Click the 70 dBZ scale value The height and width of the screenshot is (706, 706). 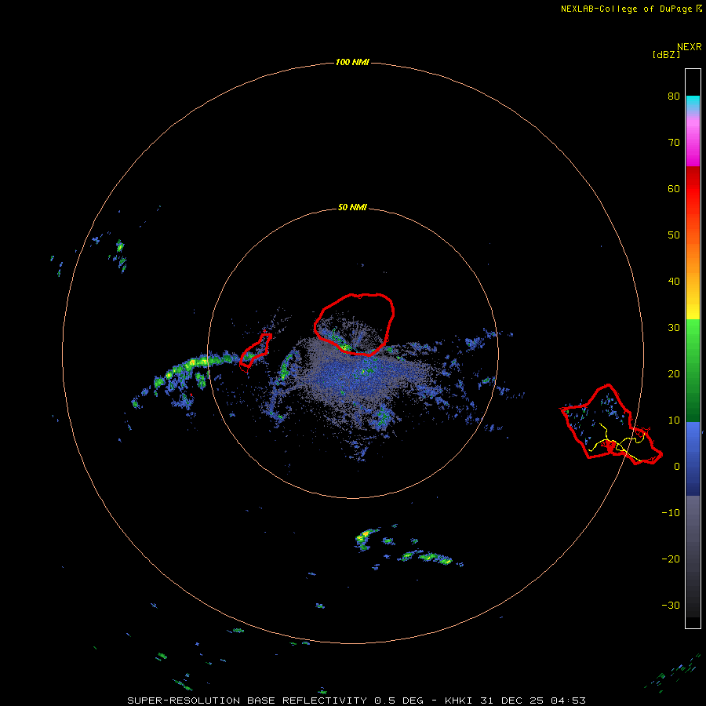(x=674, y=142)
